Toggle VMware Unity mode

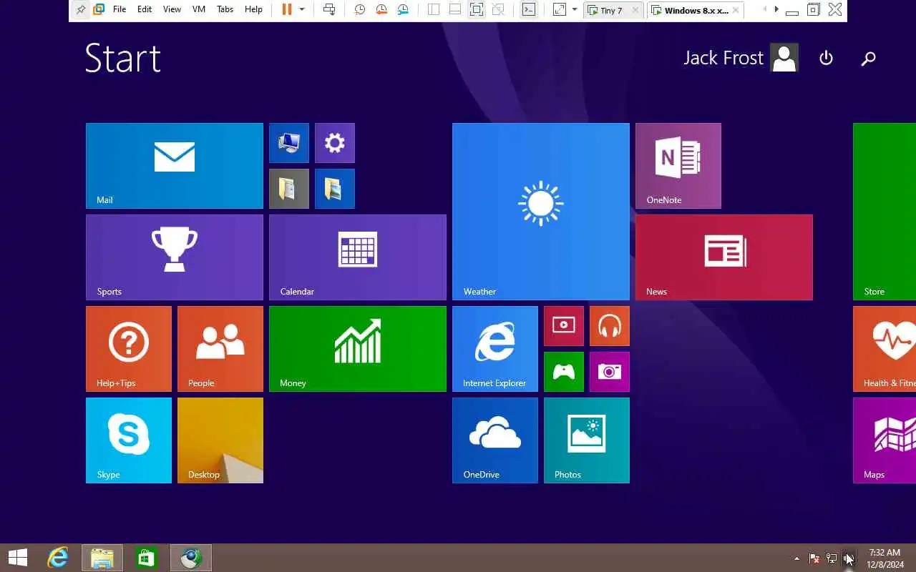(x=499, y=9)
